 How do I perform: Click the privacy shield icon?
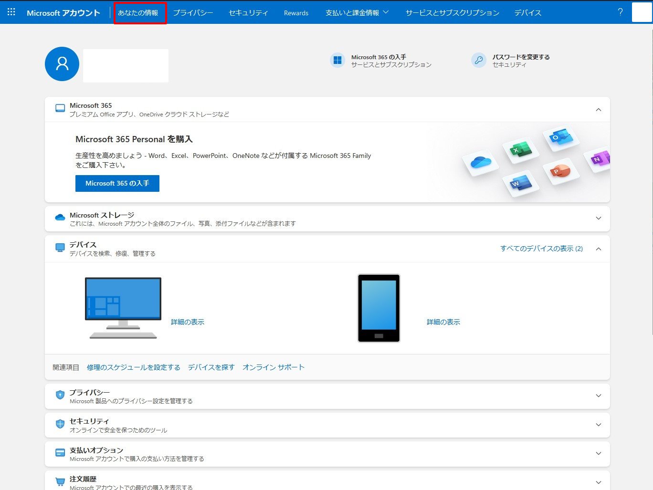[60, 395]
